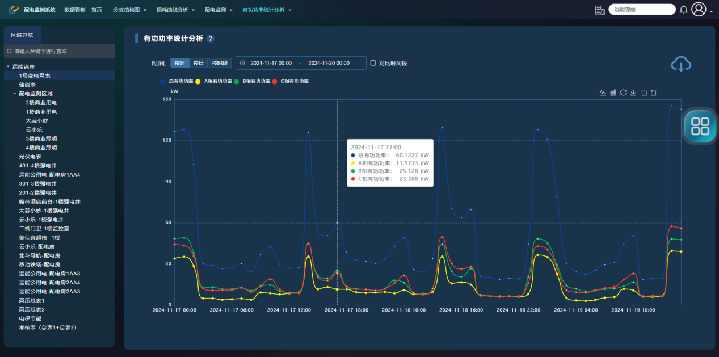Activate the chart area zoom tool

(x=644, y=93)
